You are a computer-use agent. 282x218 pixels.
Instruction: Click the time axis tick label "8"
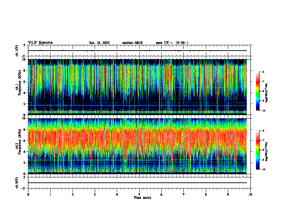point(206,194)
